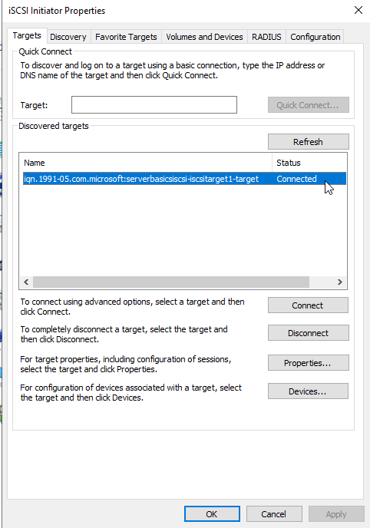
Task: Click the Connect button
Action: tap(308, 305)
